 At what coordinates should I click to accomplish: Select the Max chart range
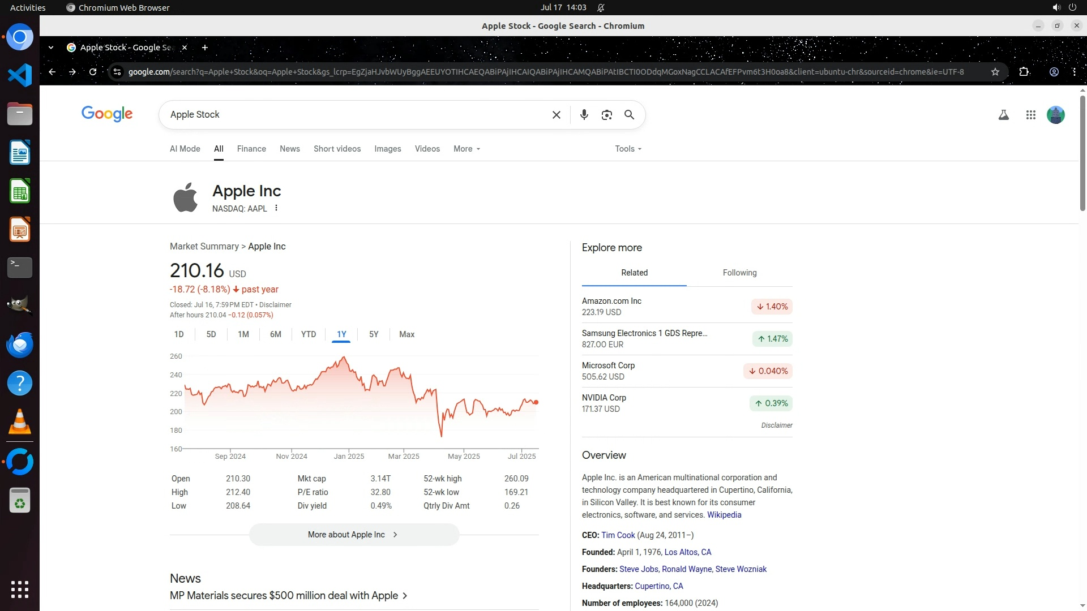pyautogui.click(x=406, y=334)
